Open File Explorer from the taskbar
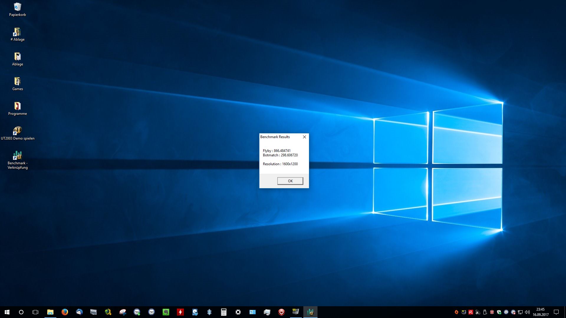 (x=50, y=312)
